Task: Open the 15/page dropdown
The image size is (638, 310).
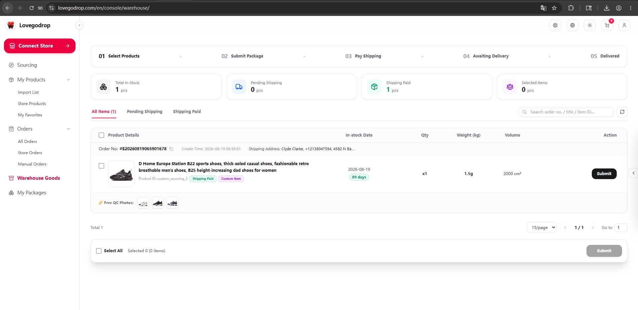Action: [541, 228]
